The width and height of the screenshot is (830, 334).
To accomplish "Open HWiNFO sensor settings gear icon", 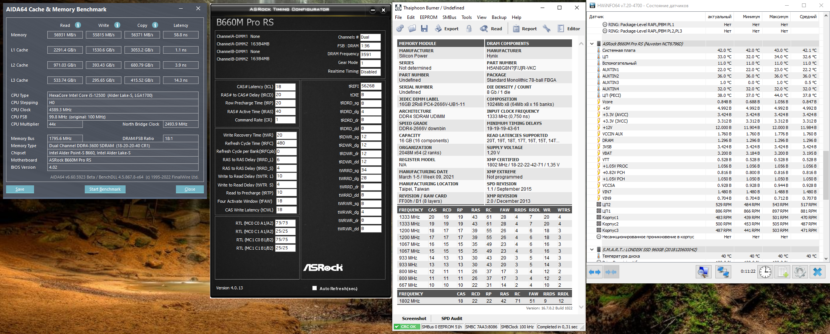I will [800, 272].
